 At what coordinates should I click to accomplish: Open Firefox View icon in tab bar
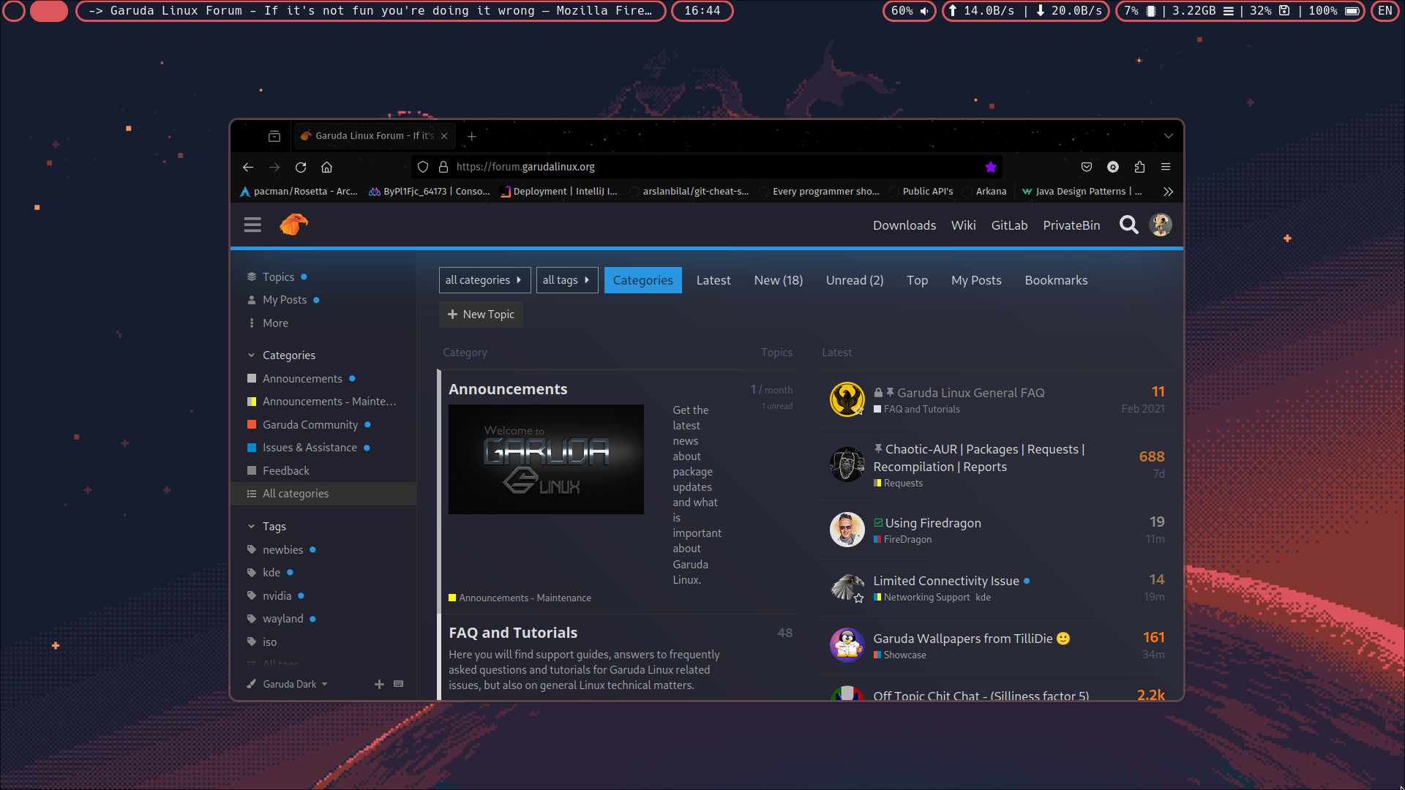(274, 137)
